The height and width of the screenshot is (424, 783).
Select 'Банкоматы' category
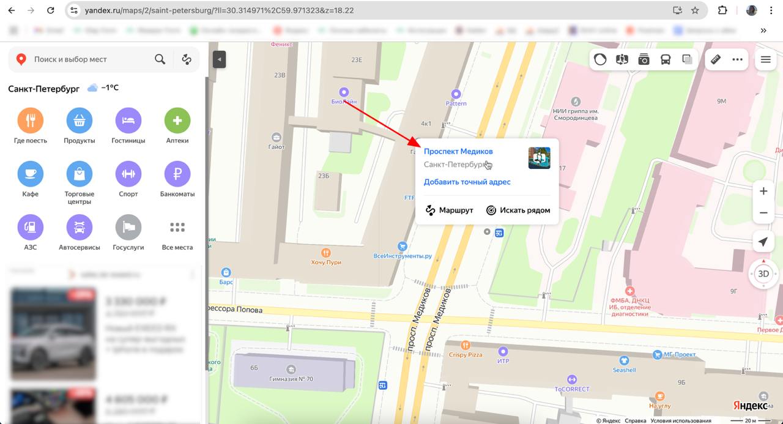point(177,179)
